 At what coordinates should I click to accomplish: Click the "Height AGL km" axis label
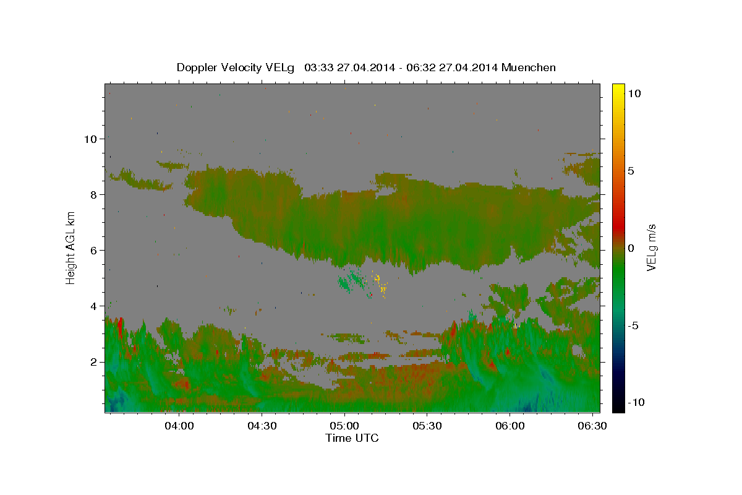point(70,247)
